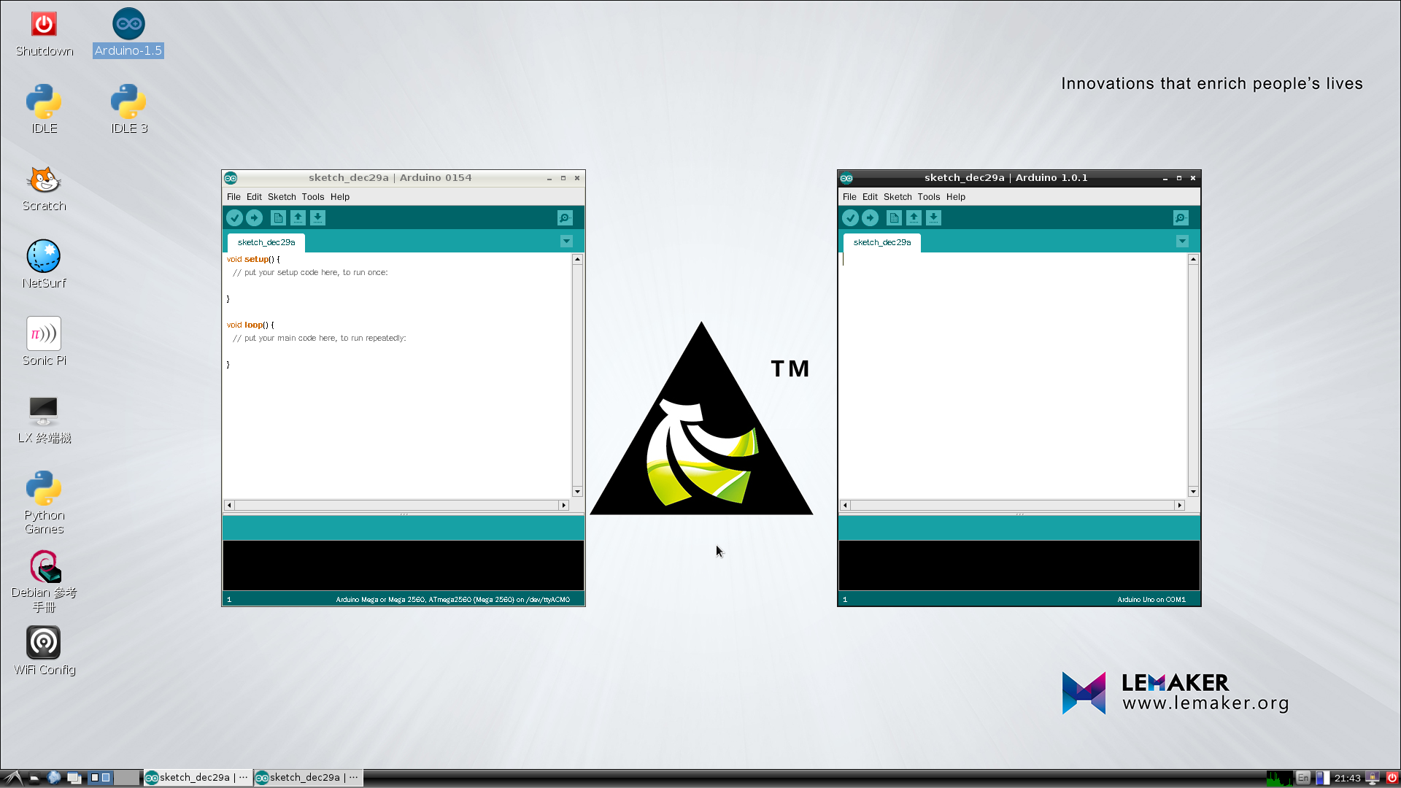Click the En keyboard layout indicator in the tray
The image size is (1401, 788).
tap(1303, 778)
